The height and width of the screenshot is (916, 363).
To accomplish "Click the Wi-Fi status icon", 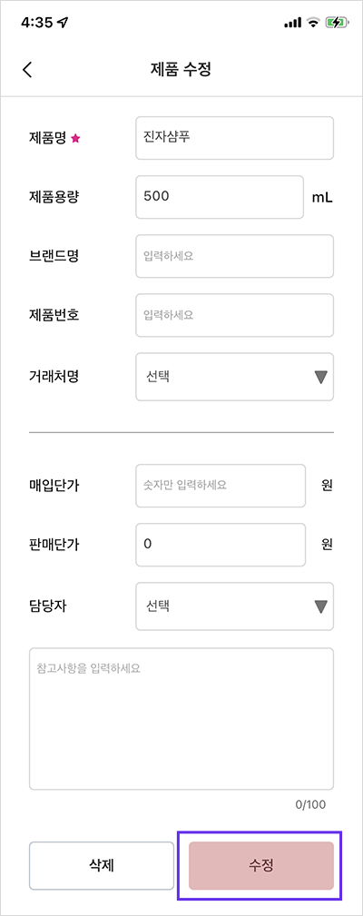I will pos(314,23).
